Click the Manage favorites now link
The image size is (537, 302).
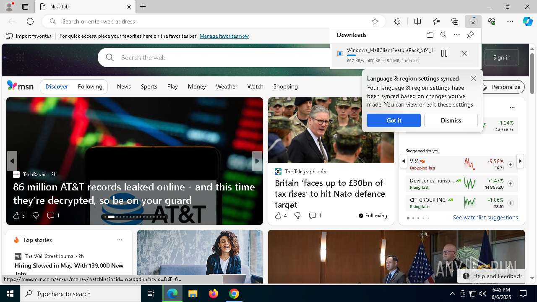point(224,36)
